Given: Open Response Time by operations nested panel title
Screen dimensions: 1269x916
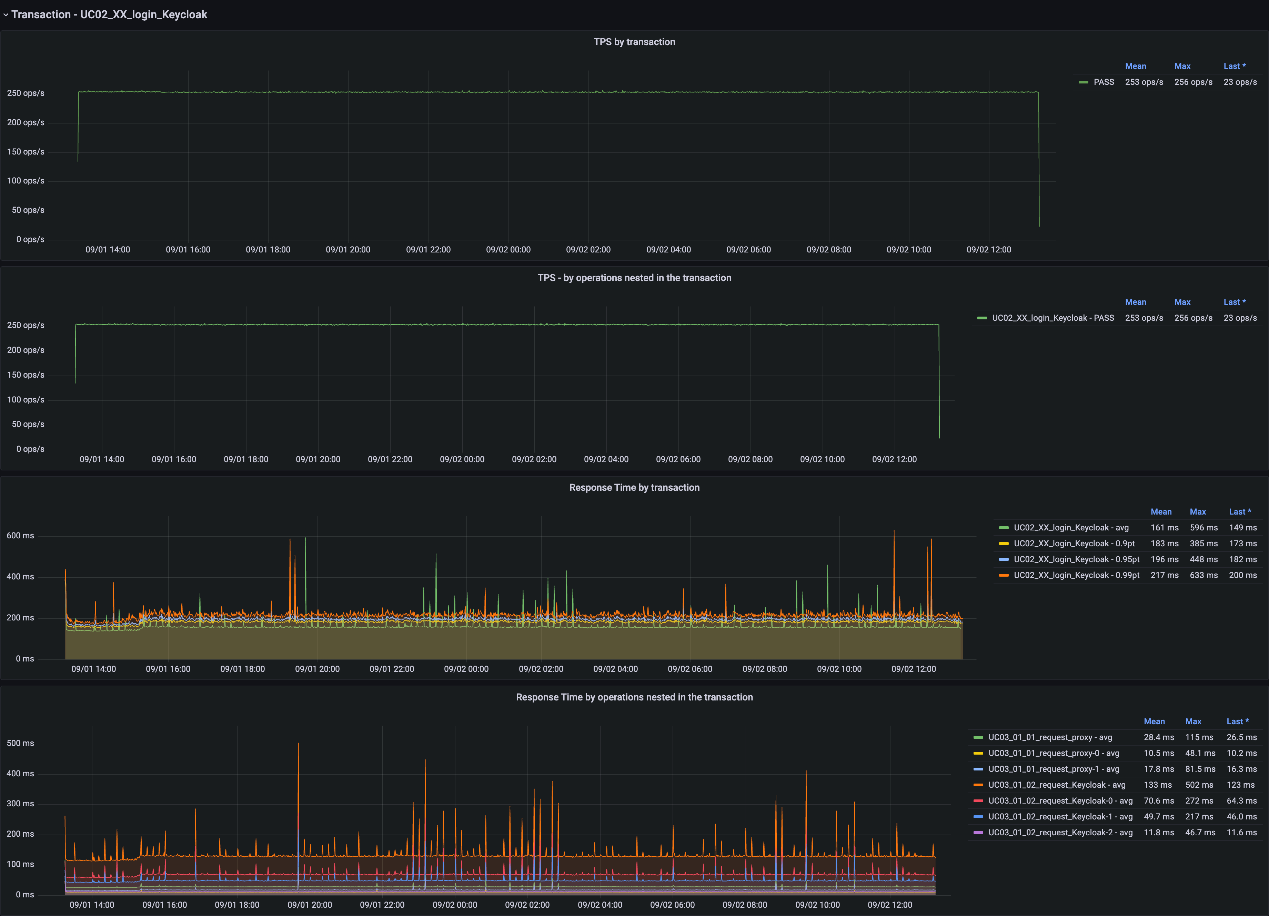Looking at the screenshot, I should (634, 697).
